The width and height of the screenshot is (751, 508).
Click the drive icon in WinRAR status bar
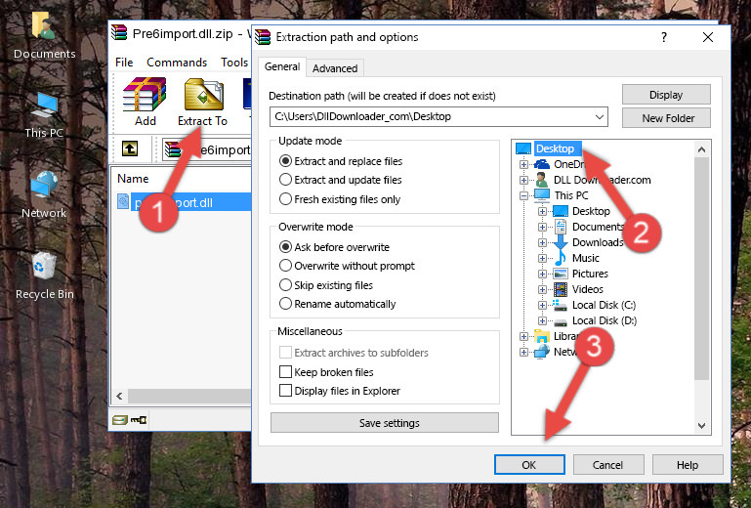(120, 420)
